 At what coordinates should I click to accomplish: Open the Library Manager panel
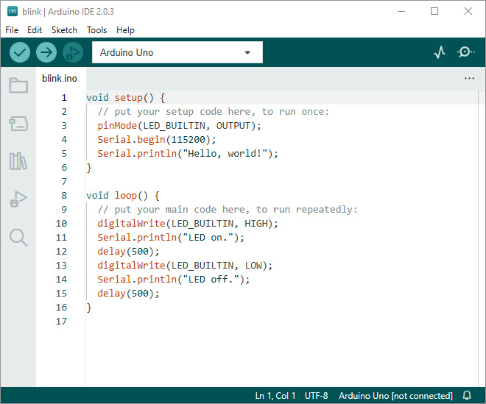pos(18,161)
